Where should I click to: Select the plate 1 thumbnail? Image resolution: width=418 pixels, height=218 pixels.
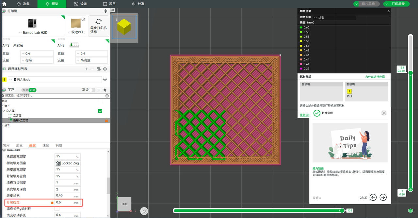(x=124, y=27)
